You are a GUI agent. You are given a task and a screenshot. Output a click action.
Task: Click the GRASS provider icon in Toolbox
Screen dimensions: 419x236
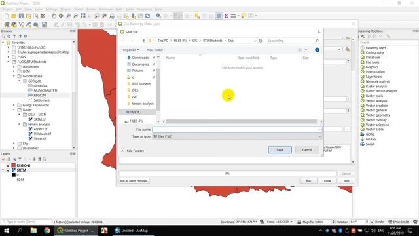(362, 139)
